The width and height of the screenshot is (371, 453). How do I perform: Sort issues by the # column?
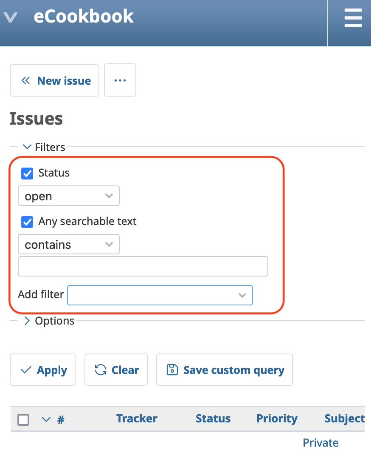(61, 419)
